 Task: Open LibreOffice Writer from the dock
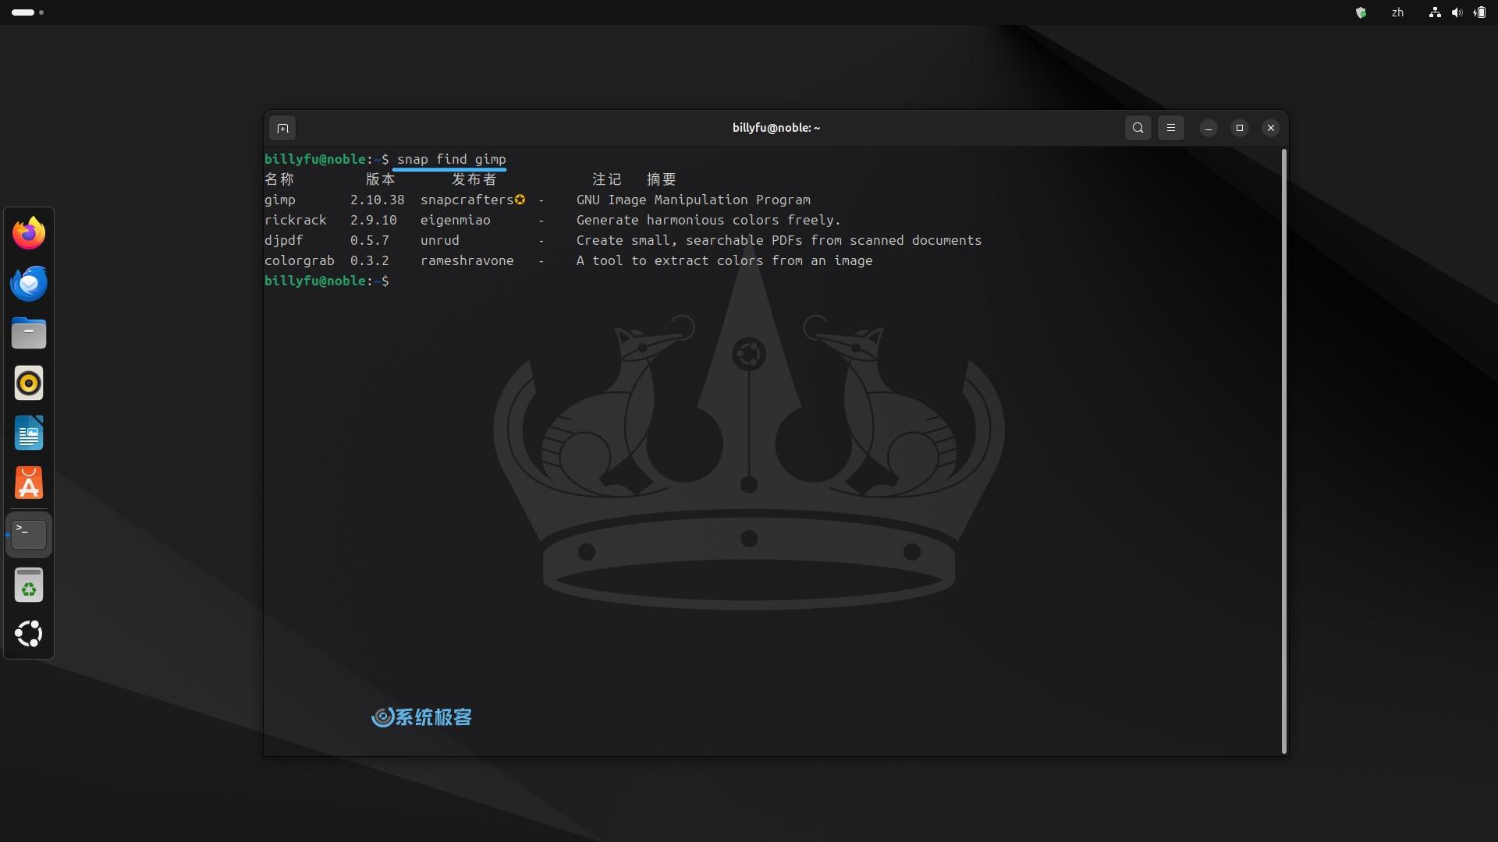[x=29, y=433]
